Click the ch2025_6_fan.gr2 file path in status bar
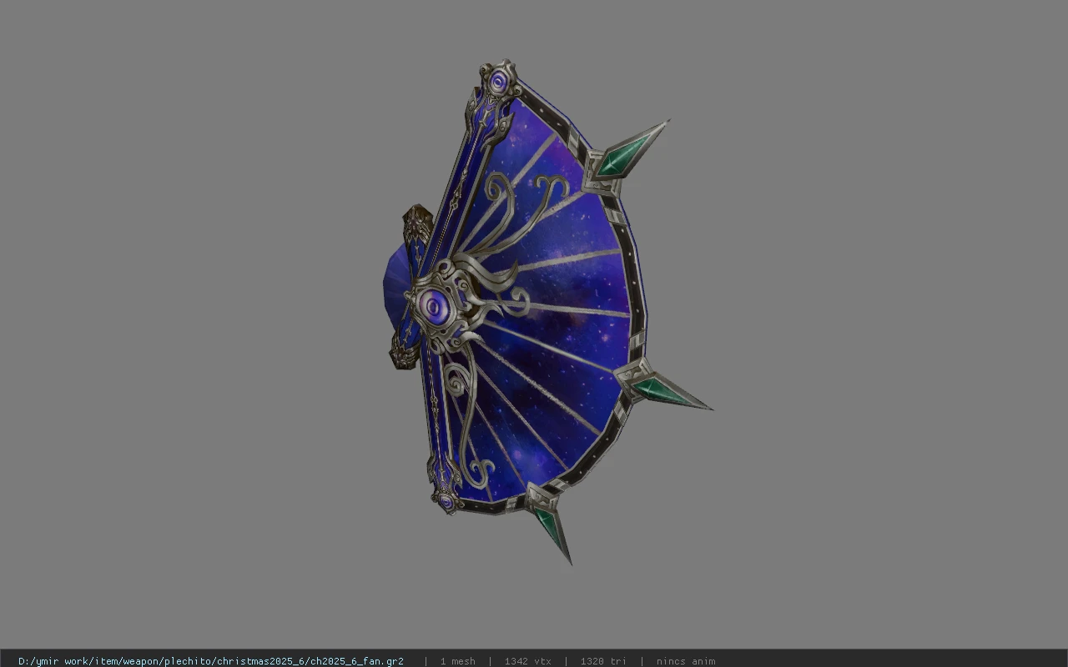The image size is (1068, 667). click(x=210, y=661)
